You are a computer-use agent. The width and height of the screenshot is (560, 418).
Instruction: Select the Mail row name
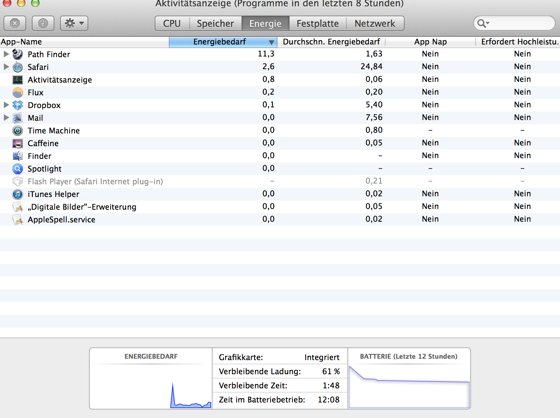point(35,118)
